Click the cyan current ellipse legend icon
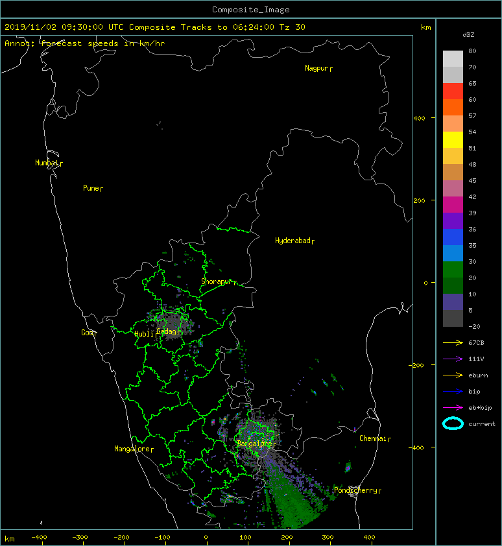Viewport: 502px width, 546px height. tap(453, 424)
